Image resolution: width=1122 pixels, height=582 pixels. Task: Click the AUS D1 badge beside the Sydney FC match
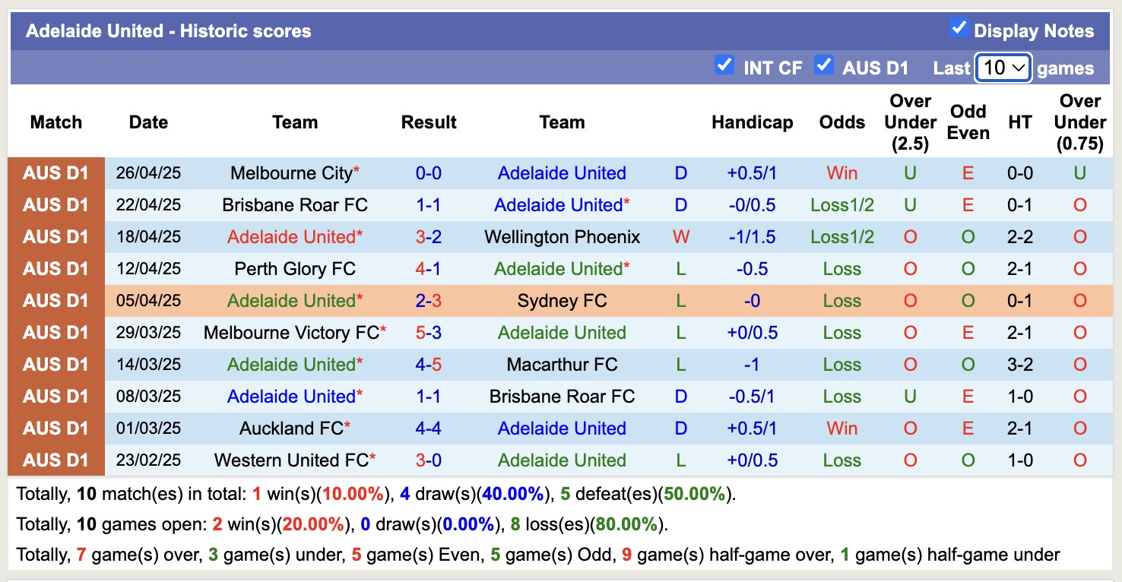tap(55, 300)
